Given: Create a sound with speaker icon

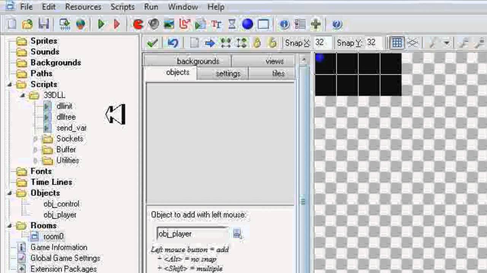Looking at the screenshot, I should coord(153,24).
